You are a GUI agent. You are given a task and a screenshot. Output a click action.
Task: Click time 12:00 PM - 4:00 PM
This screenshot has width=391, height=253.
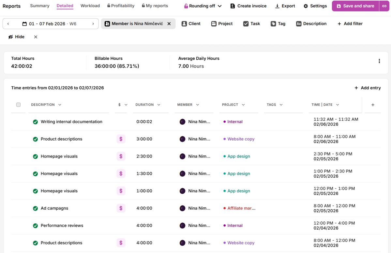pos(334,223)
